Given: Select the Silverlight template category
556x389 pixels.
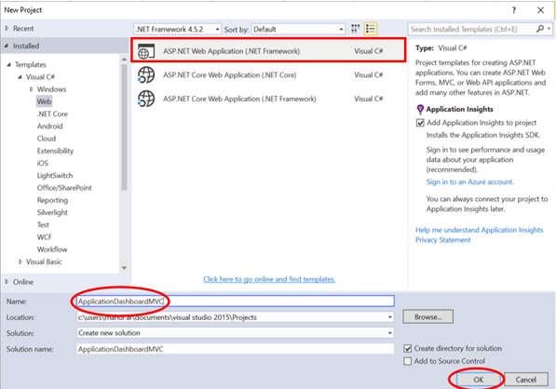Looking at the screenshot, I should click(52, 212).
